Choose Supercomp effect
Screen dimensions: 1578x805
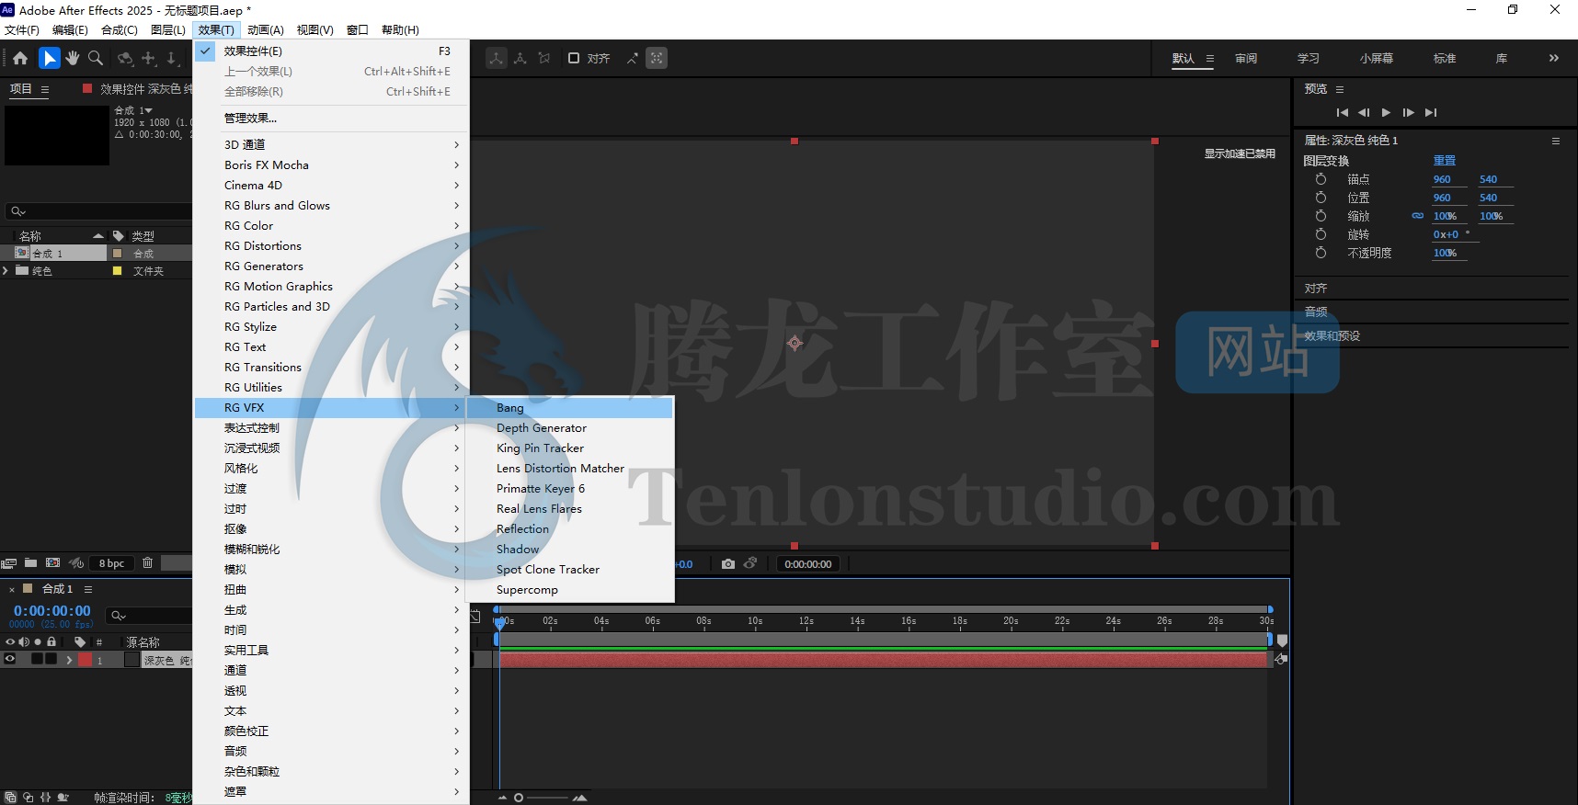pos(570,590)
